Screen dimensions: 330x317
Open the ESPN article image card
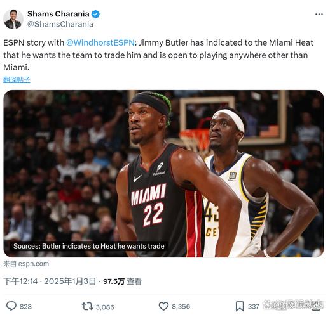click(x=163, y=174)
